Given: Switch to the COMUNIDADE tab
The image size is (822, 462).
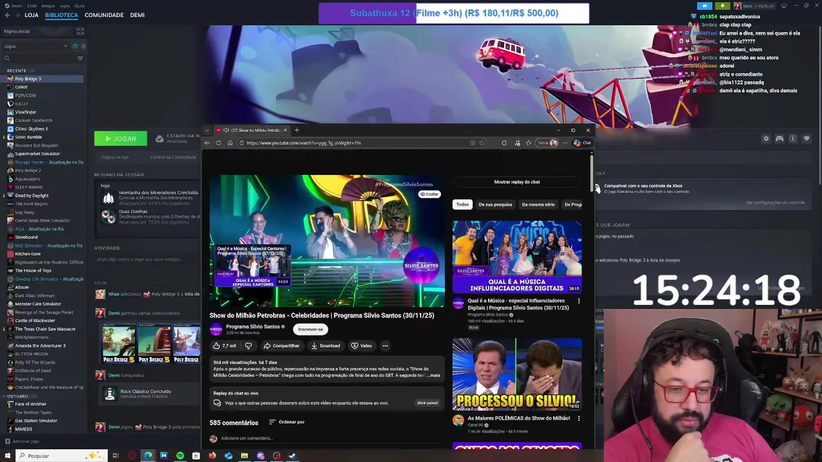Looking at the screenshot, I should [x=104, y=15].
